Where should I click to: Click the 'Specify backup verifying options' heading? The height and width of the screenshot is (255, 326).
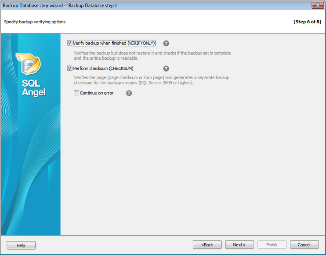point(35,22)
